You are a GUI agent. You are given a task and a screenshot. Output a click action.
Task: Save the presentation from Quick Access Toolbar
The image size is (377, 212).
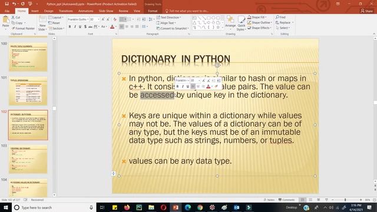pyautogui.click(x=6, y=4)
